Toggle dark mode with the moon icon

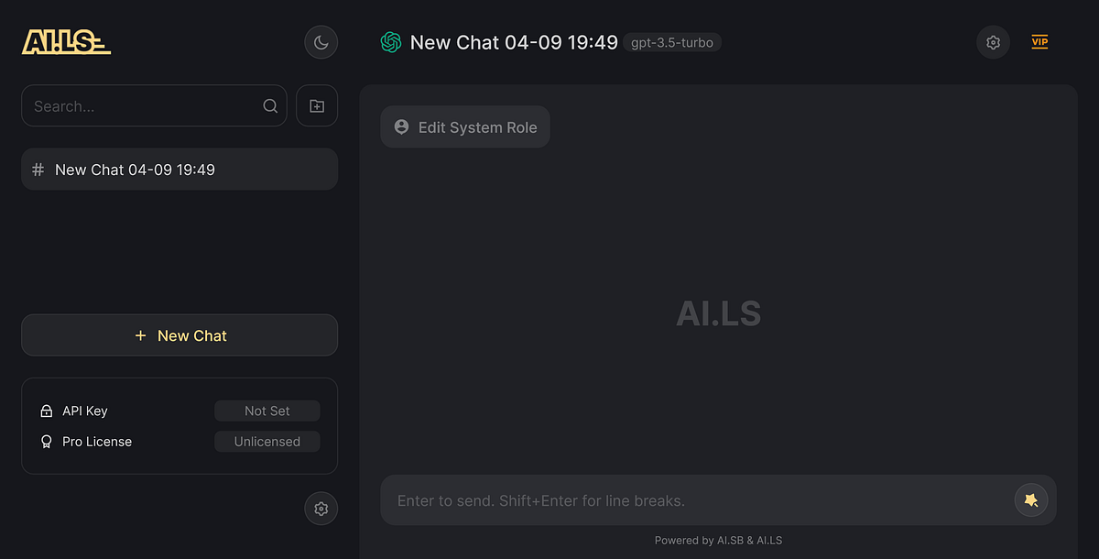coord(321,42)
